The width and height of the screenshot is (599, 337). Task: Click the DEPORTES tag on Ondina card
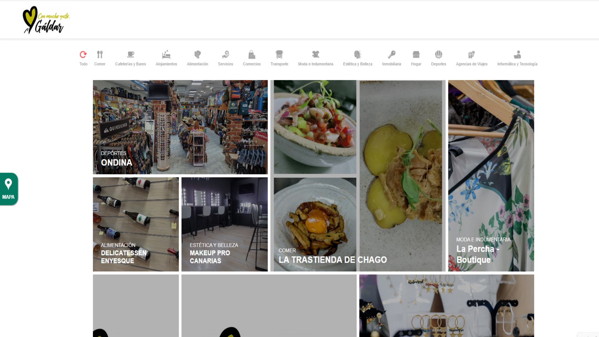click(x=114, y=153)
